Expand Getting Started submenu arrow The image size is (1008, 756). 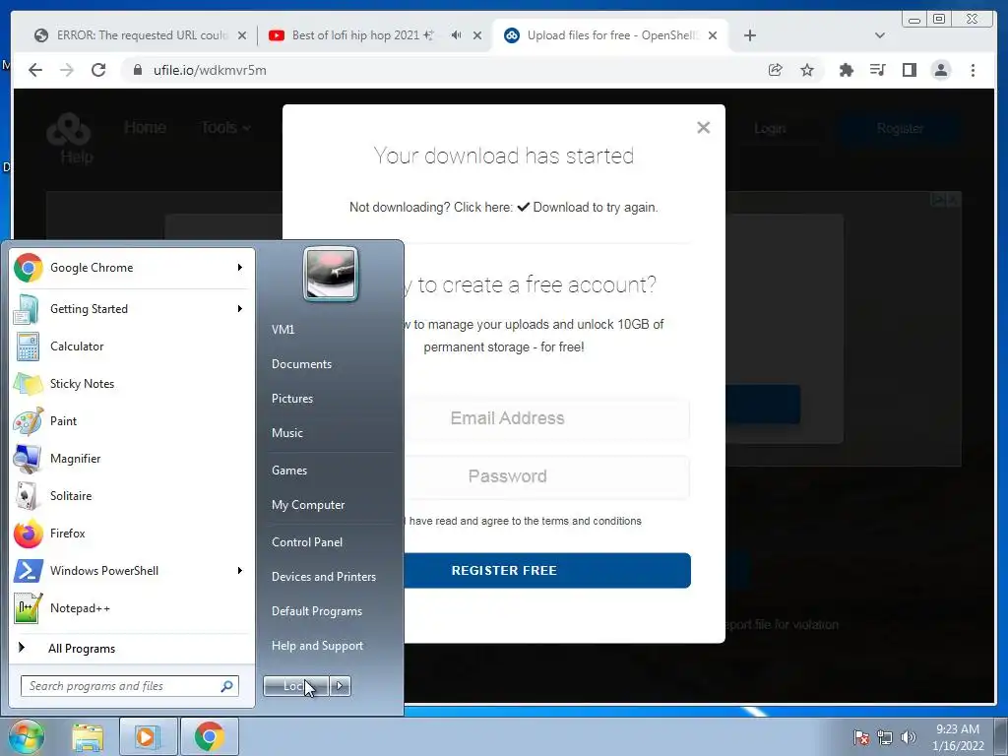[240, 308]
